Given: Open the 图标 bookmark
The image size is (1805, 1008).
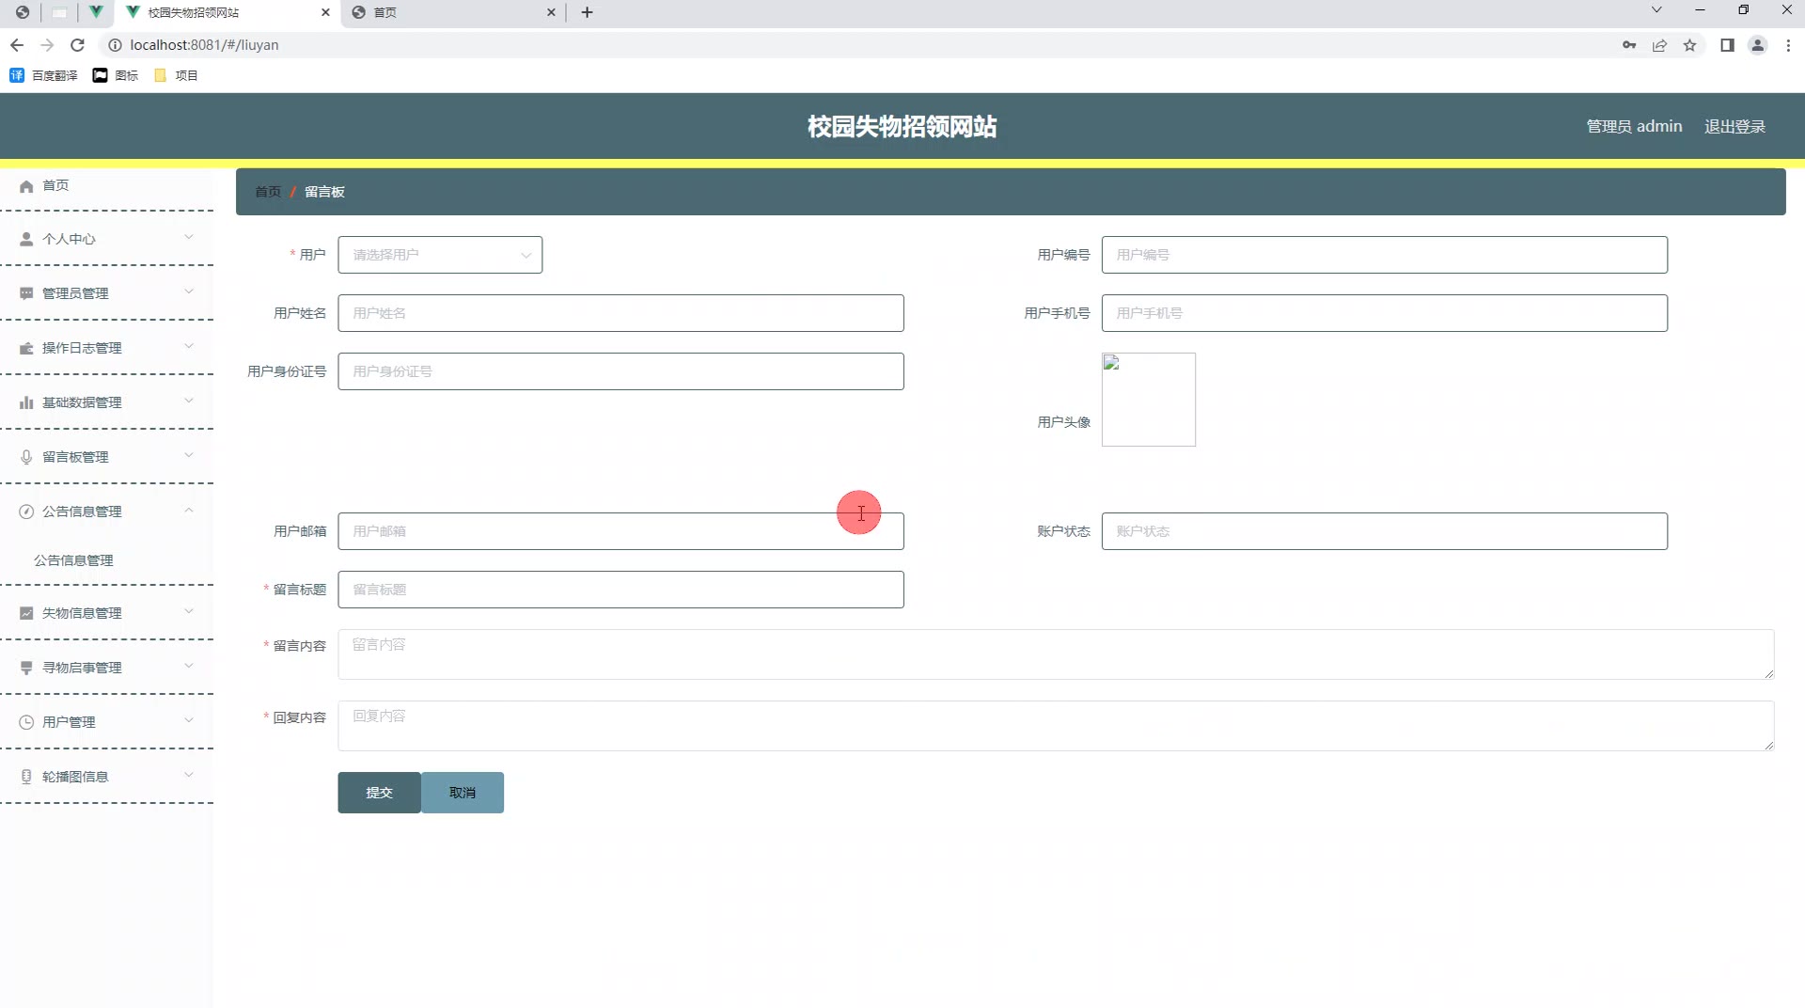Looking at the screenshot, I should coord(116,75).
